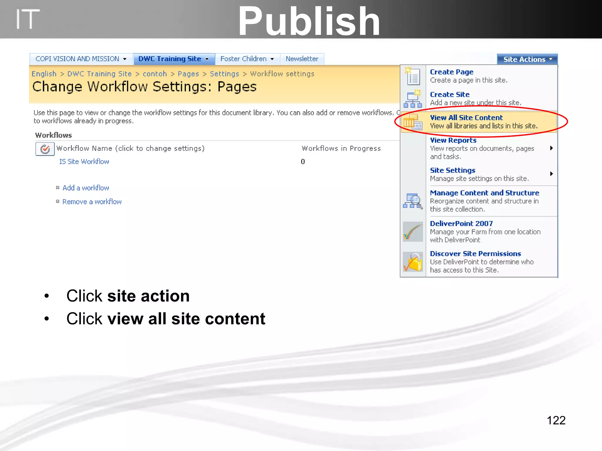The height and width of the screenshot is (451, 602).
Task: Click the workflow icon beside Workflow Name header
Action: click(x=45, y=149)
